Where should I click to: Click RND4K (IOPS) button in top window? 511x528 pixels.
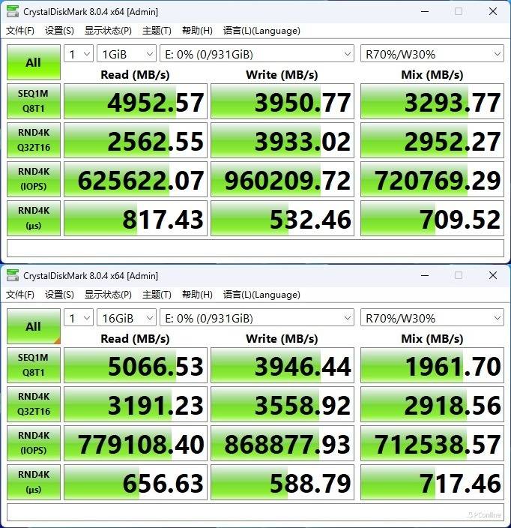click(x=33, y=179)
